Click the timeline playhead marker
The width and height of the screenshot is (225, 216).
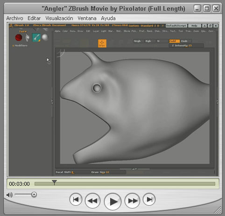54,182
